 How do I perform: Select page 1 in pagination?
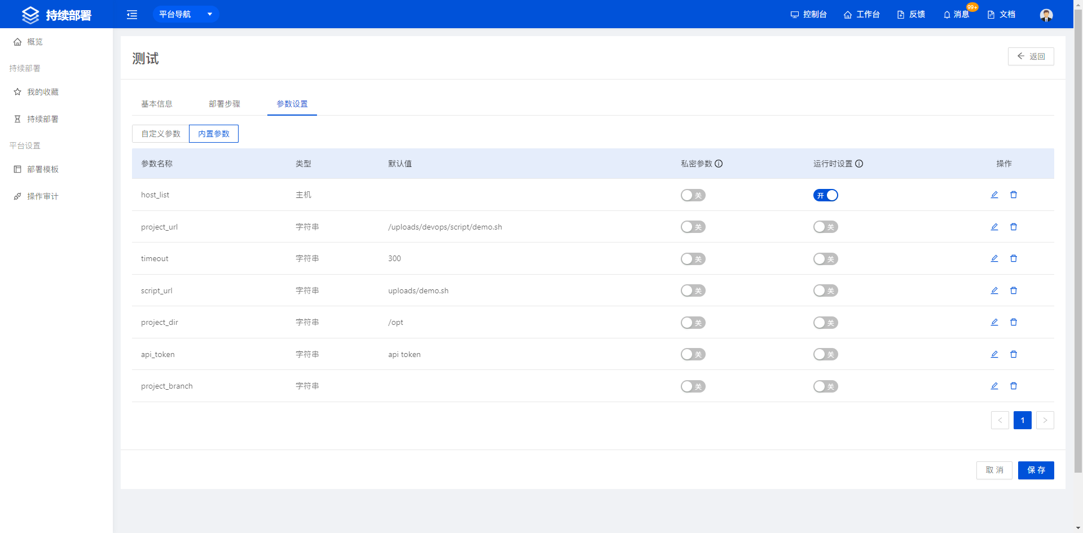tap(1023, 420)
